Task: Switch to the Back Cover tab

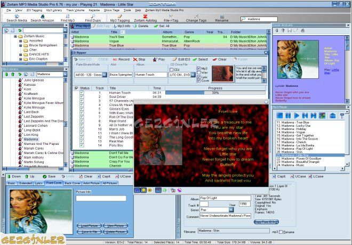Action: click(x=73, y=183)
